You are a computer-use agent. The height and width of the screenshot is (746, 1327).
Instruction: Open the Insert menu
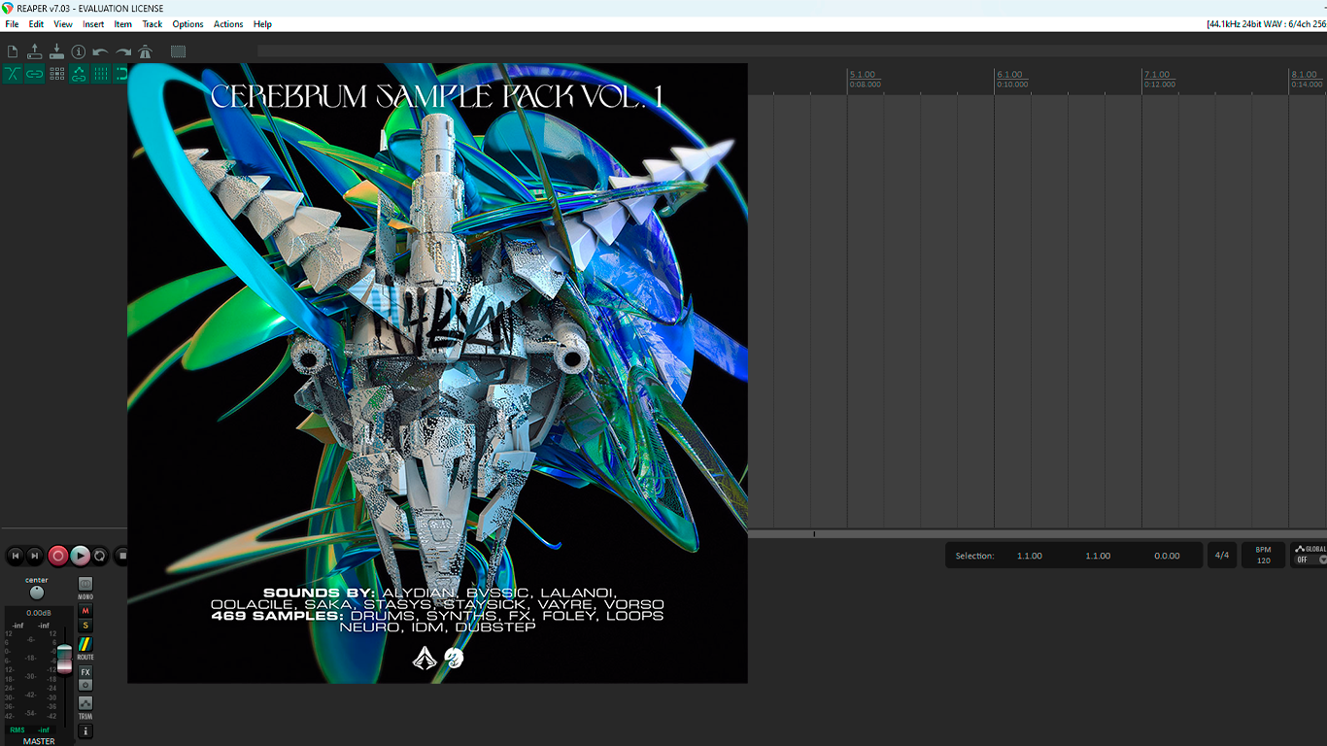(x=93, y=24)
